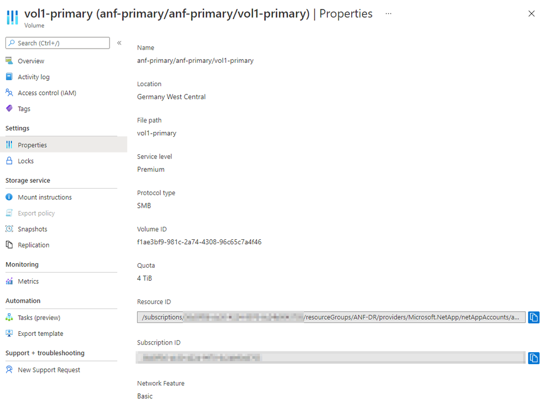Select the Properties menu item
The height and width of the screenshot is (417, 544).
(x=32, y=145)
